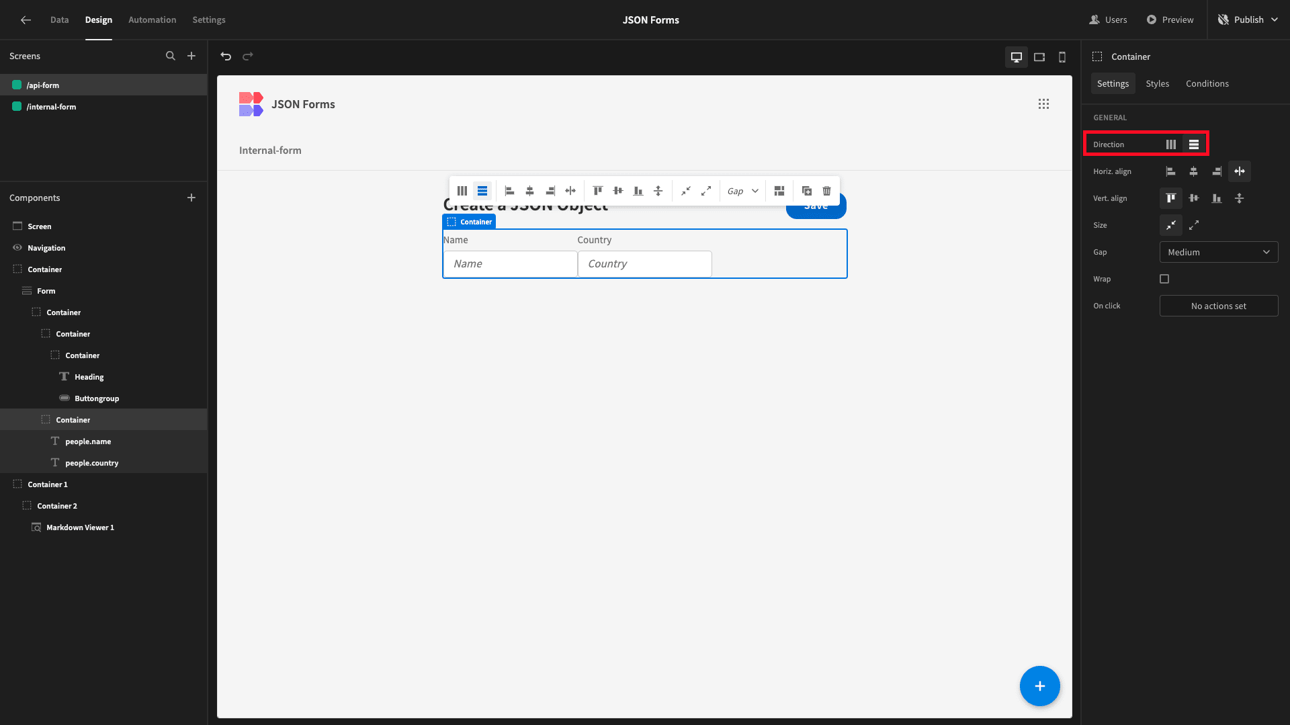Select Markdown Viewer 1 in the component tree
The height and width of the screenshot is (725, 1290).
pyautogui.click(x=103, y=527)
